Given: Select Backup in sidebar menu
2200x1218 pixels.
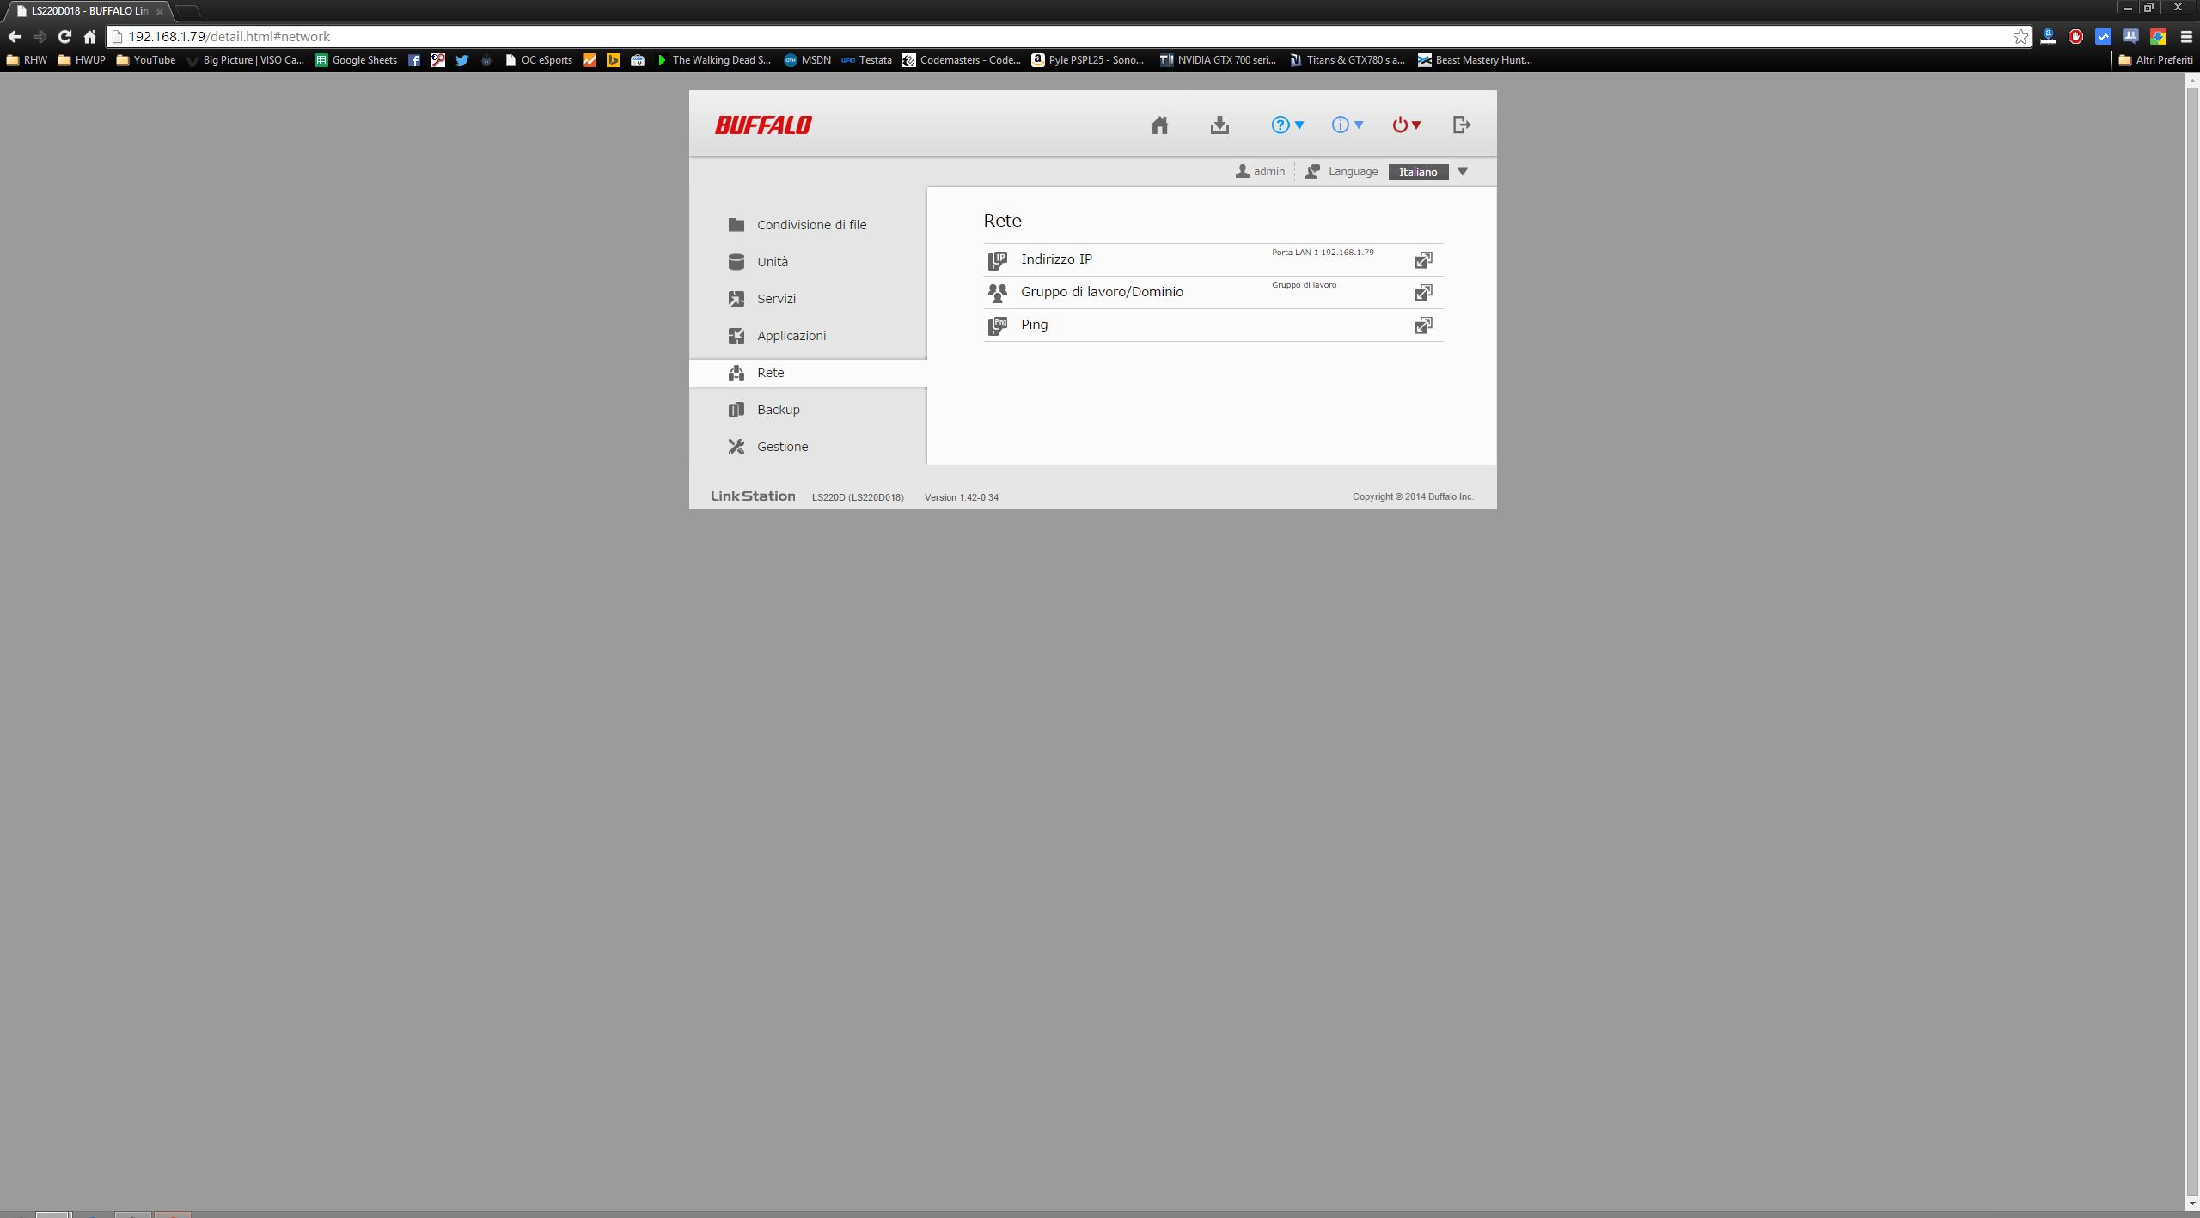Looking at the screenshot, I should pyautogui.click(x=778, y=410).
